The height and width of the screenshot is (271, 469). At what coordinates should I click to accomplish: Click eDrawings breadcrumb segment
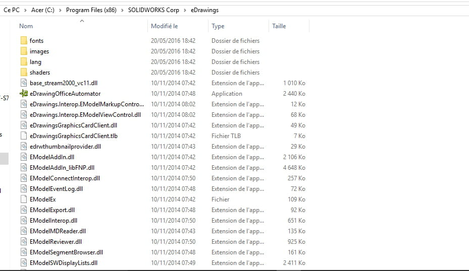tap(204, 10)
